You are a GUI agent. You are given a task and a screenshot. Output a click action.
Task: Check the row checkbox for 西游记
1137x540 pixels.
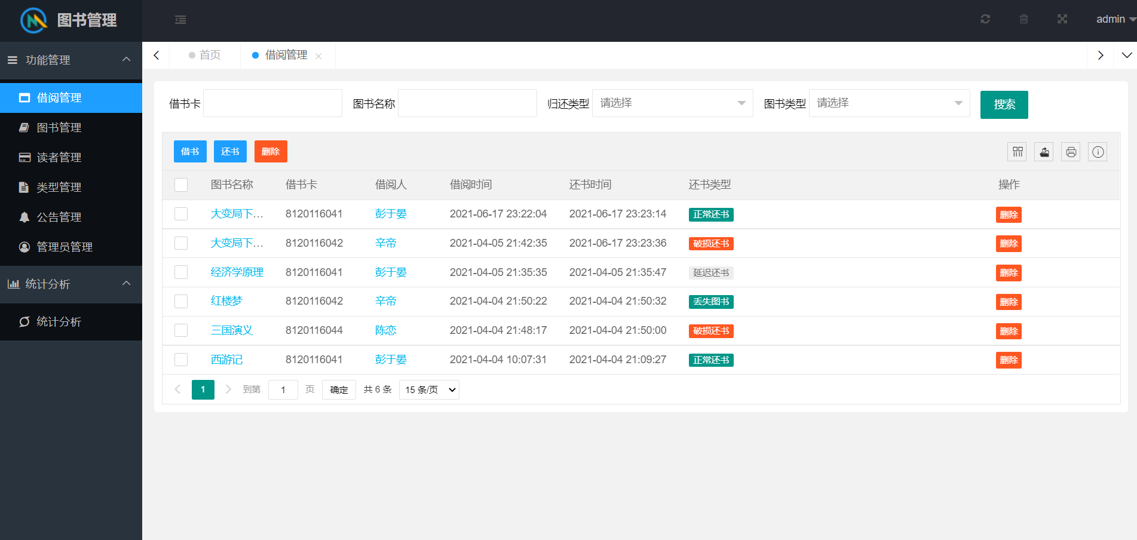pyautogui.click(x=181, y=360)
